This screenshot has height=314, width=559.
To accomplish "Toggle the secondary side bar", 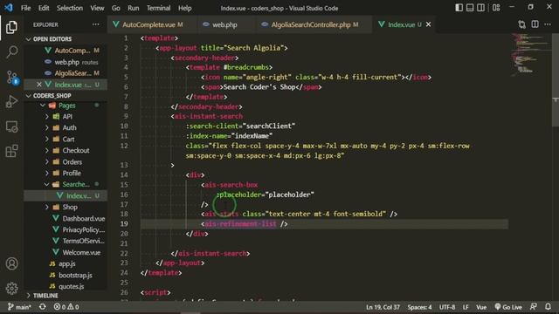I will [x=481, y=8].
